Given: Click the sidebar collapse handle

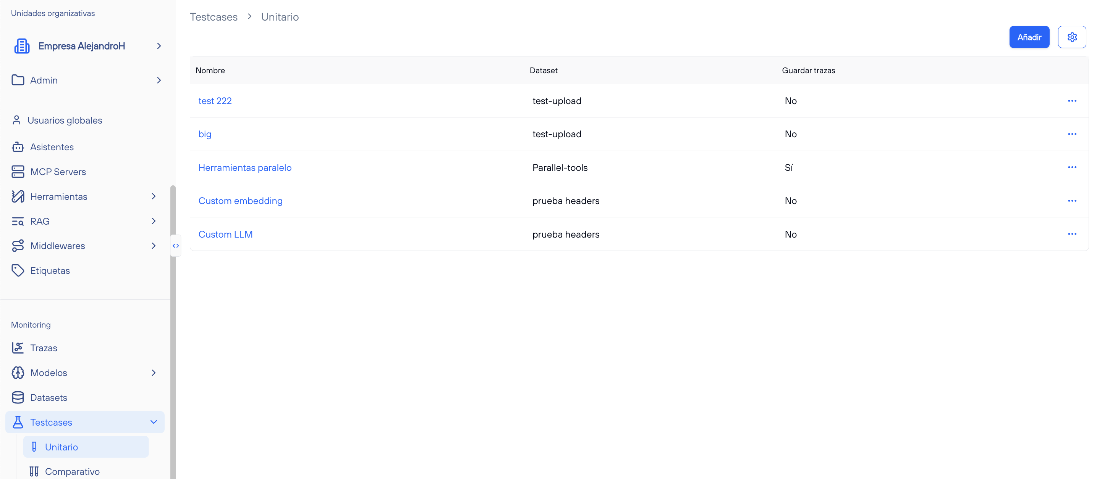Looking at the screenshot, I should click(x=175, y=246).
